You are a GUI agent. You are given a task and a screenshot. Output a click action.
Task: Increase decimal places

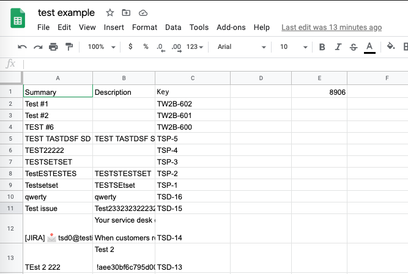point(176,47)
